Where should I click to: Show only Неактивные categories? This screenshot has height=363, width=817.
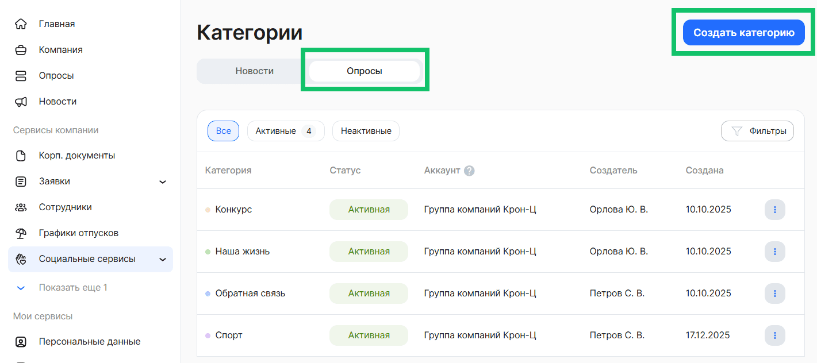366,131
